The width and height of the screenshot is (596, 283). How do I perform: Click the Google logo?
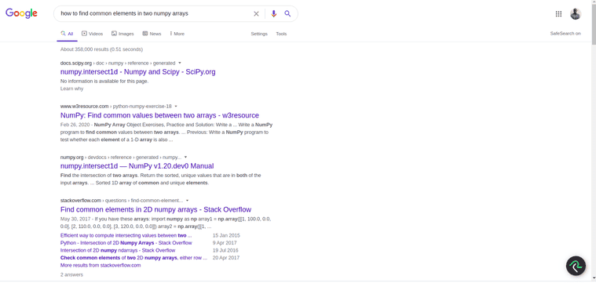(x=21, y=13)
